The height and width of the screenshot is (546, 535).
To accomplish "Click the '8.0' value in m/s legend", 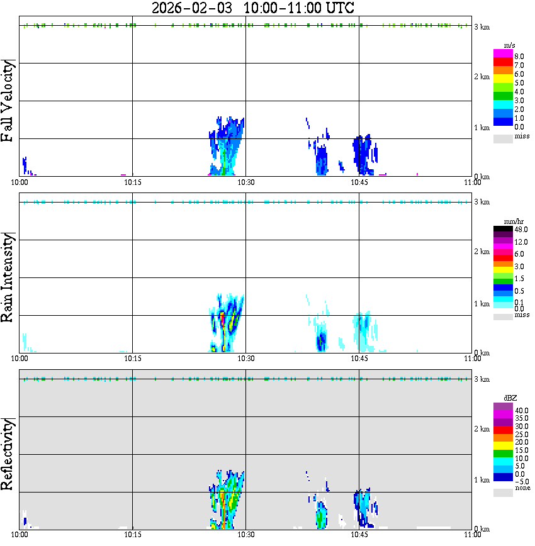I will click(519, 57).
